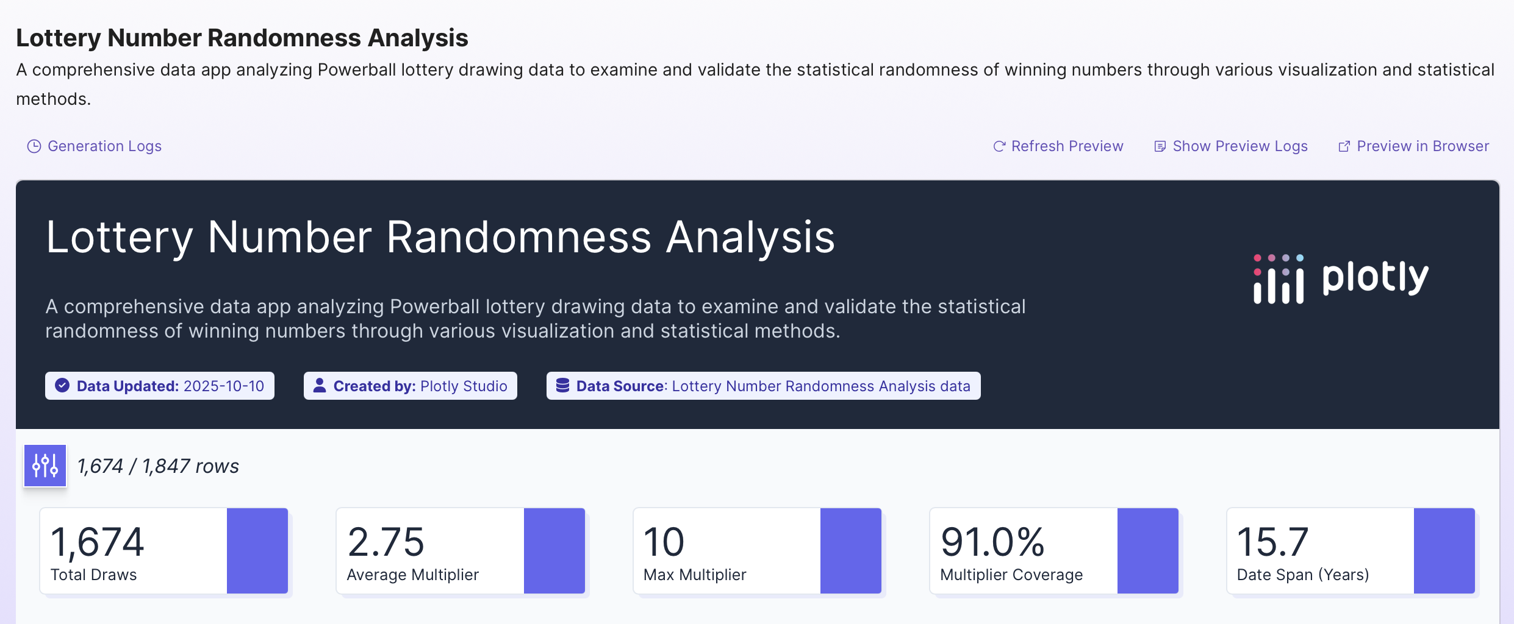Open the filter controls sliders icon

45,466
